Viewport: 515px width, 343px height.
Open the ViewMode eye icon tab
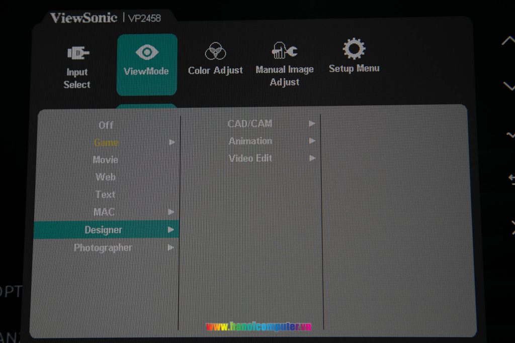[147, 52]
